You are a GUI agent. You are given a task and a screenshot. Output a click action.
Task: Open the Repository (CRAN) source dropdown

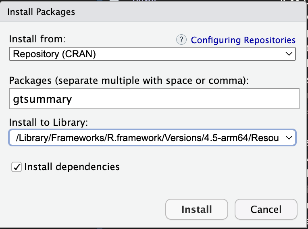[152, 54]
